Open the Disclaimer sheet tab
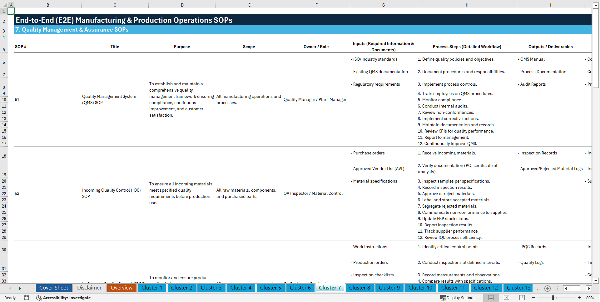Screen dimensions: 600x302 89,288
